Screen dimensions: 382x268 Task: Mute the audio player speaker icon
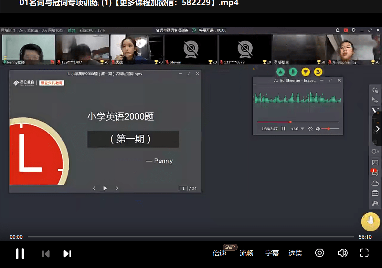coord(318,129)
